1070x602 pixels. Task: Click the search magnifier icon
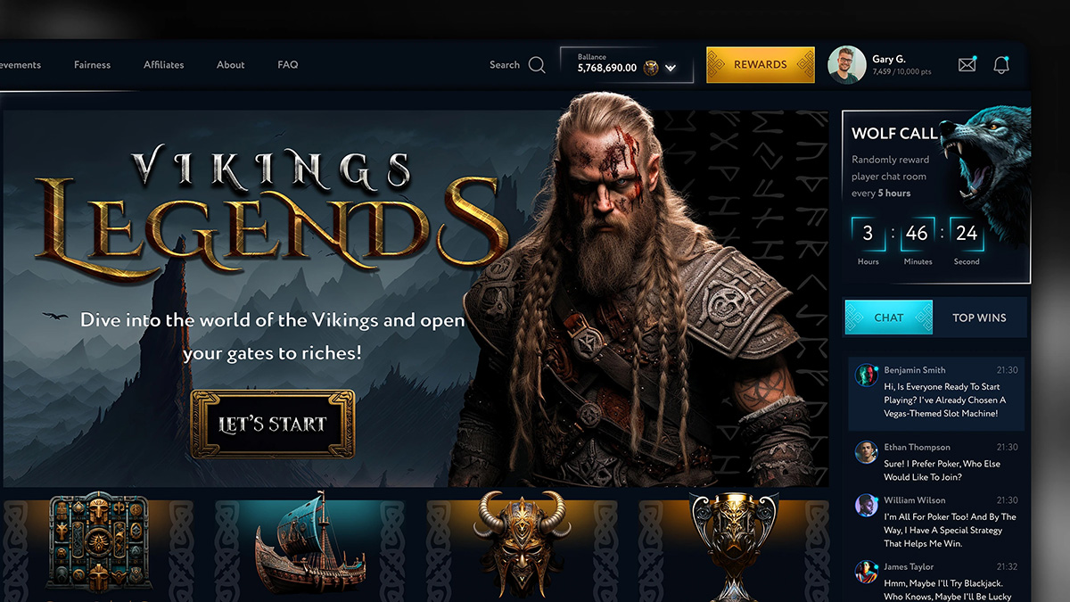[537, 65]
